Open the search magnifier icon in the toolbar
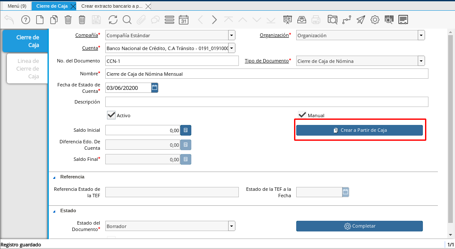The width and height of the screenshot is (455, 249). tap(127, 20)
